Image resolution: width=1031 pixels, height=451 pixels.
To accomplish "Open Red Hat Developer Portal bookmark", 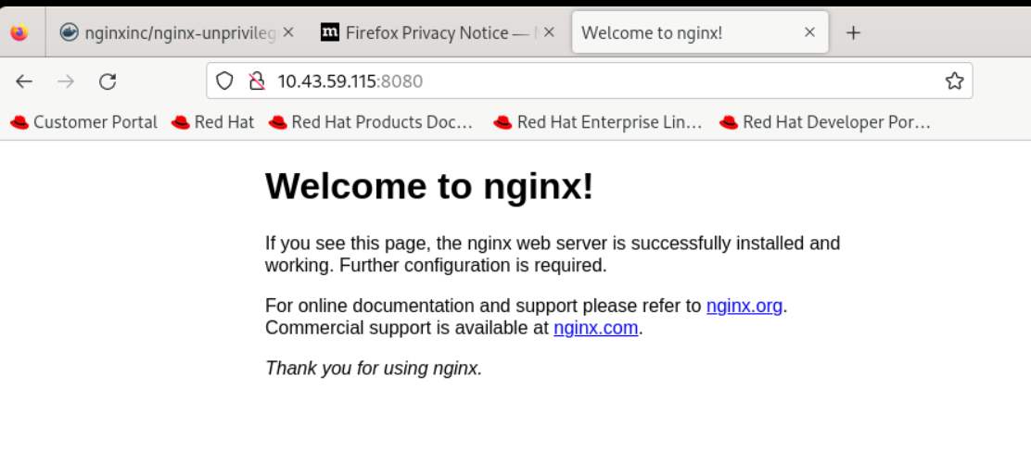I will [825, 122].
